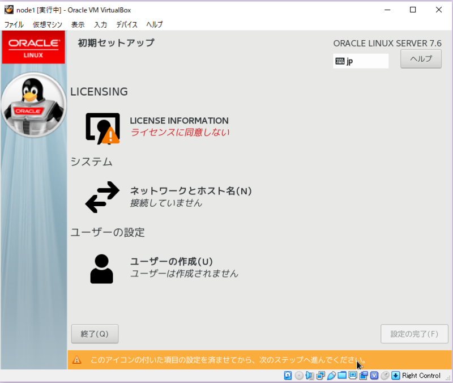Click the shared folders status icon
The image size is (453, 383).
click(x=342, y=376)
